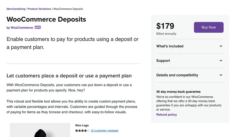Open the Details and compatibility label
The image size is (236, 137).
point(177,75)
